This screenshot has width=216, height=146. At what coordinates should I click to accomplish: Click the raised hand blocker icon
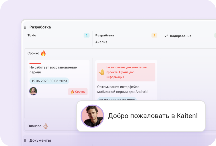pyautogui.click(x=102, y=72)
